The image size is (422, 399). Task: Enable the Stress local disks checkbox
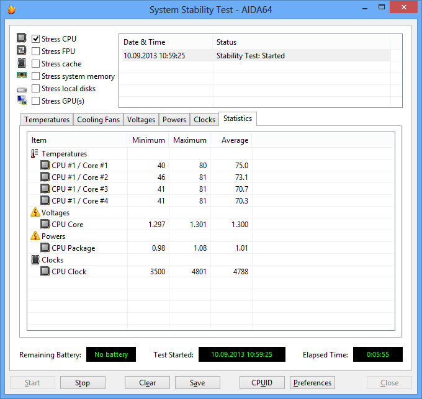click(x=35, y=89)
